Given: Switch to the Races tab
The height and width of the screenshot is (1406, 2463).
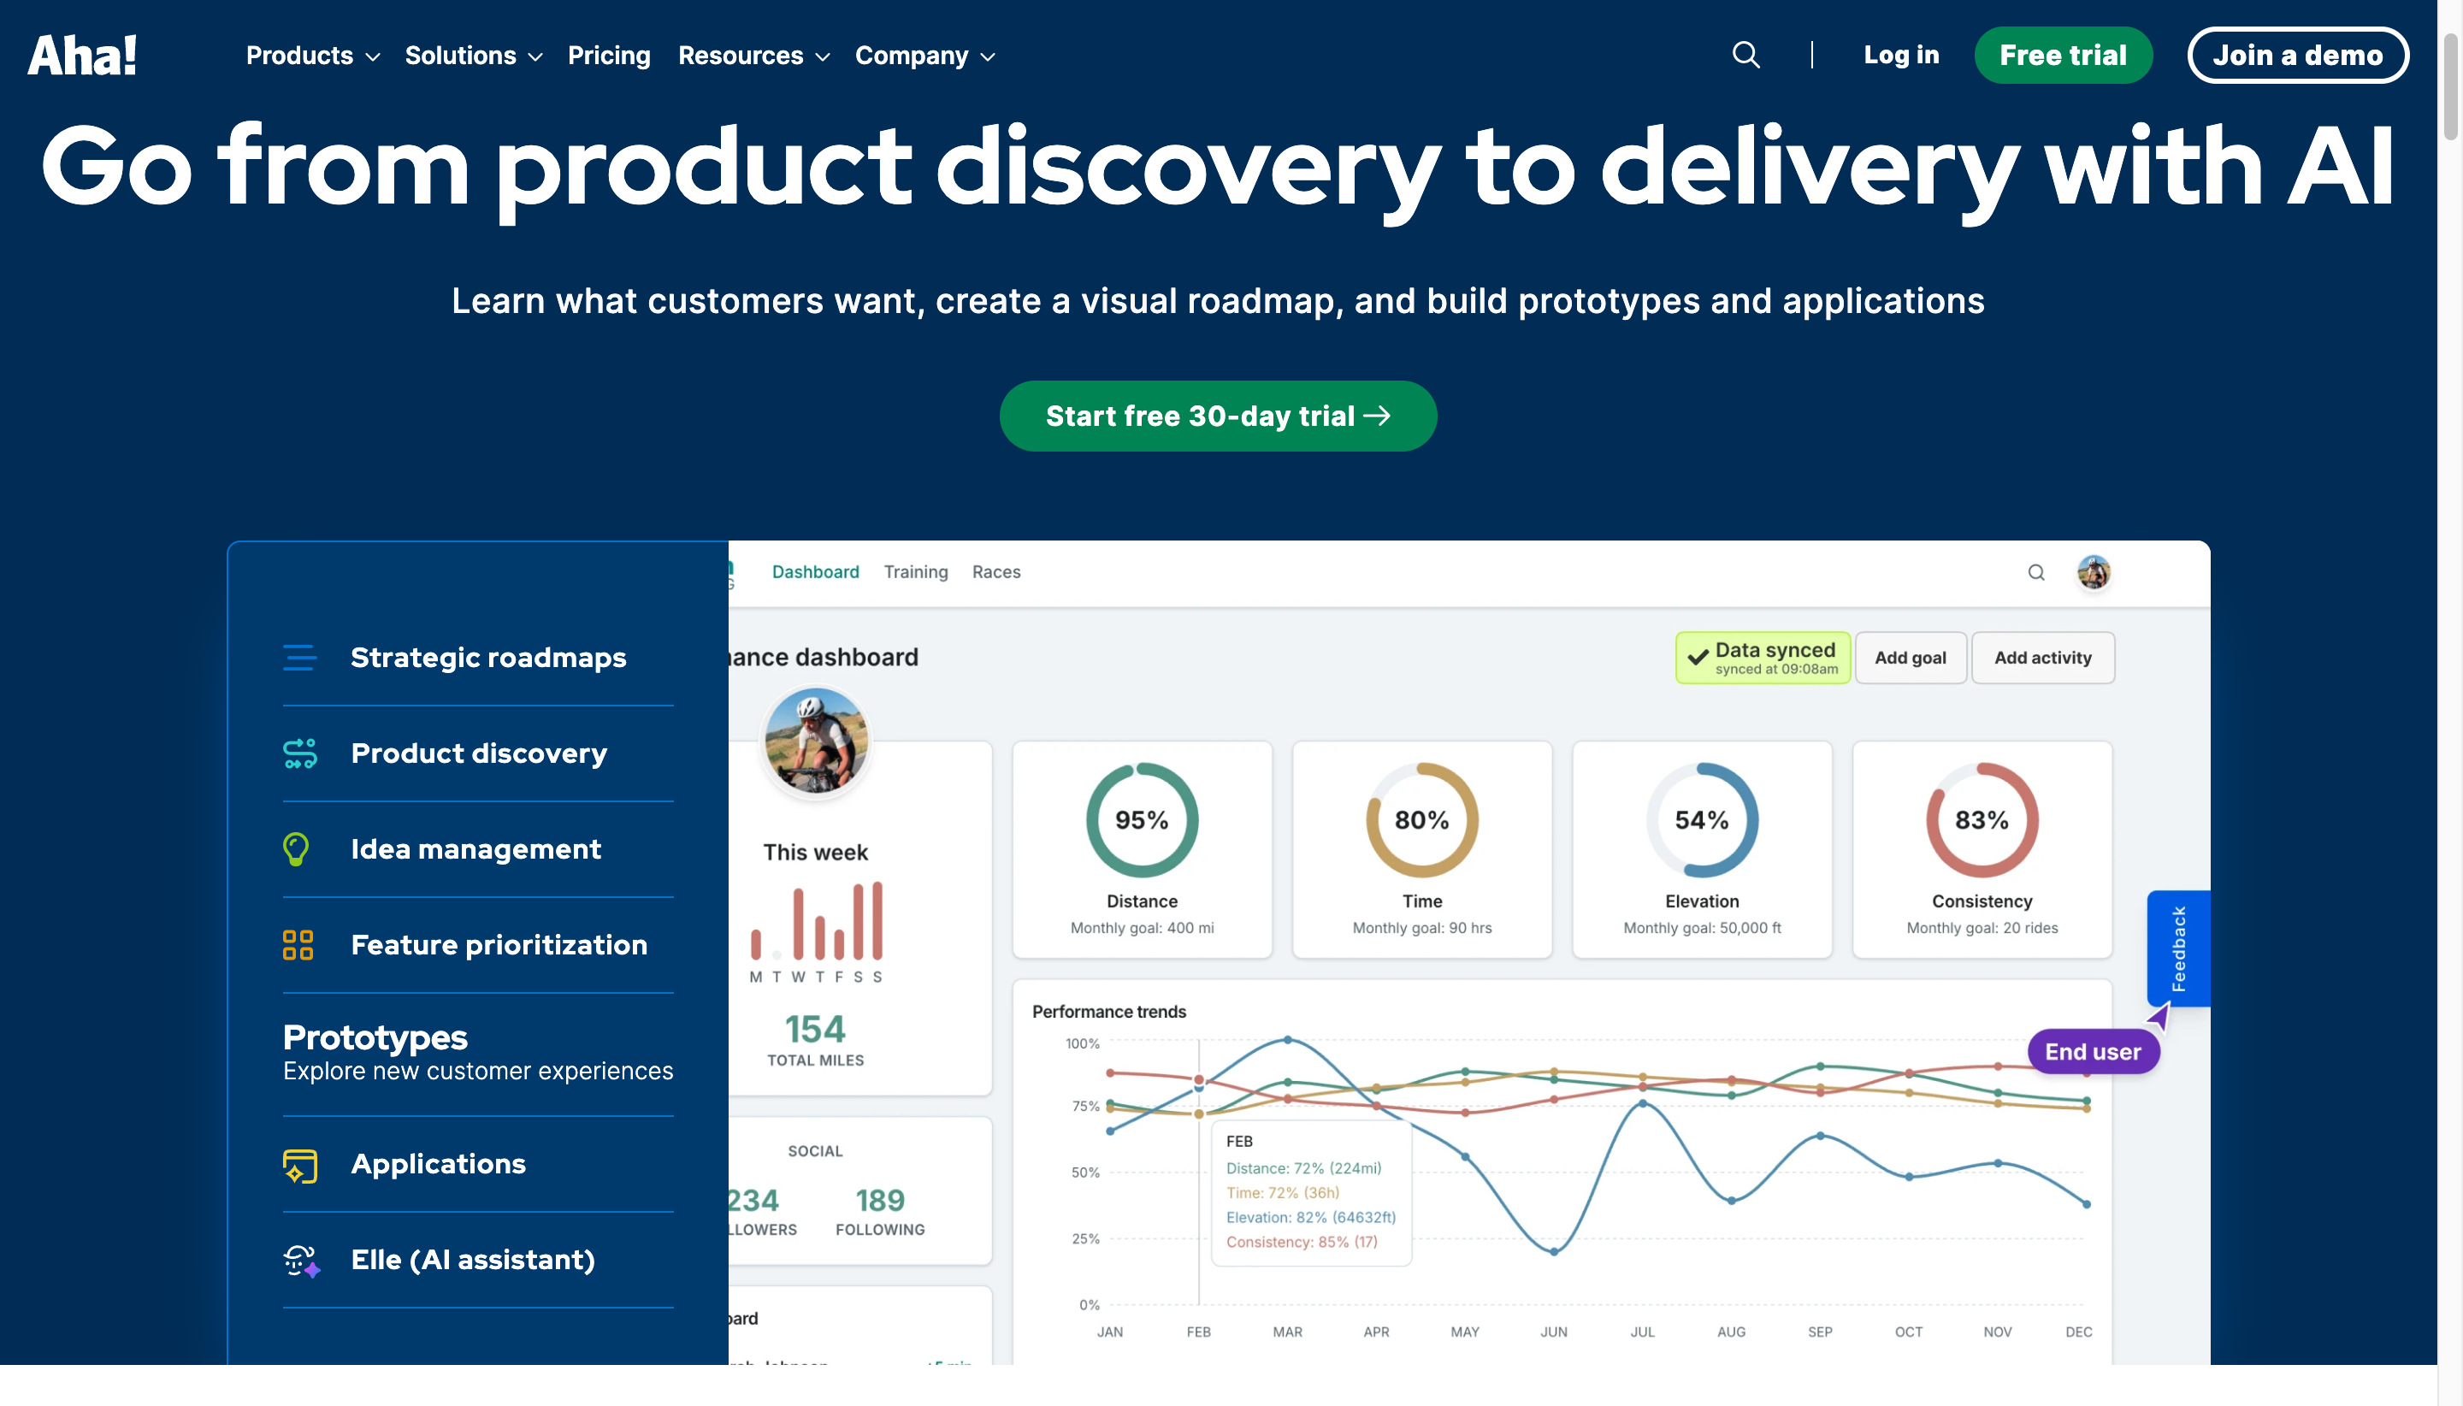Looking at the screenshot, I should point(996,571).
